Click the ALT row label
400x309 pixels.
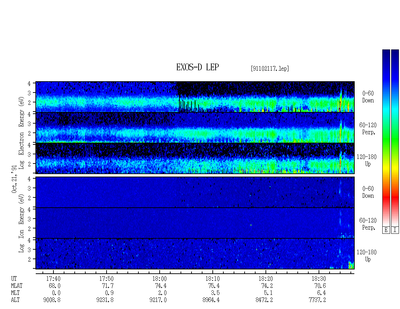[x=15, y=300]
